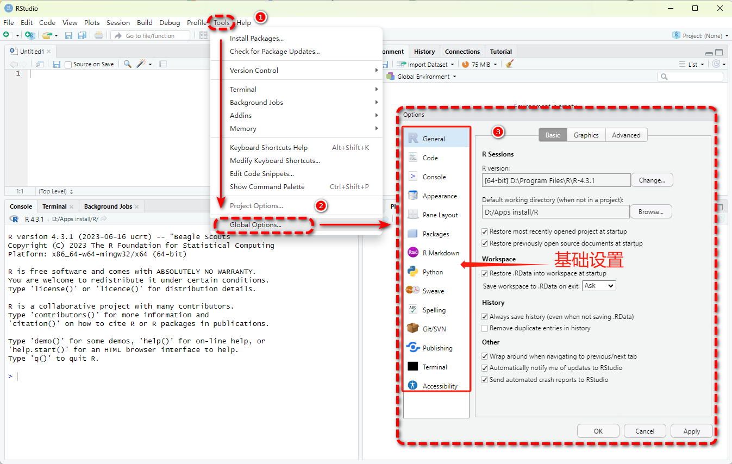The width and height of the screenshot is (732, 464).
Task: Disable Restore .RData into workspace at startup
Action: click(485, 273)
